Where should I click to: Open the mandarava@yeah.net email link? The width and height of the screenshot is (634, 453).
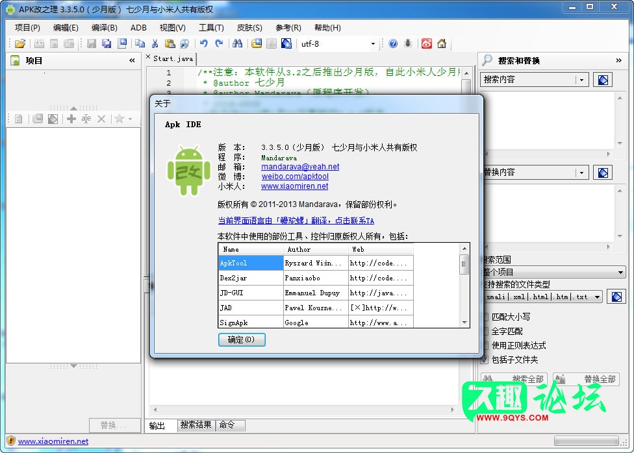coord(300,167)
